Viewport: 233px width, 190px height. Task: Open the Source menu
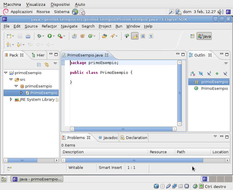click(31, 26)
